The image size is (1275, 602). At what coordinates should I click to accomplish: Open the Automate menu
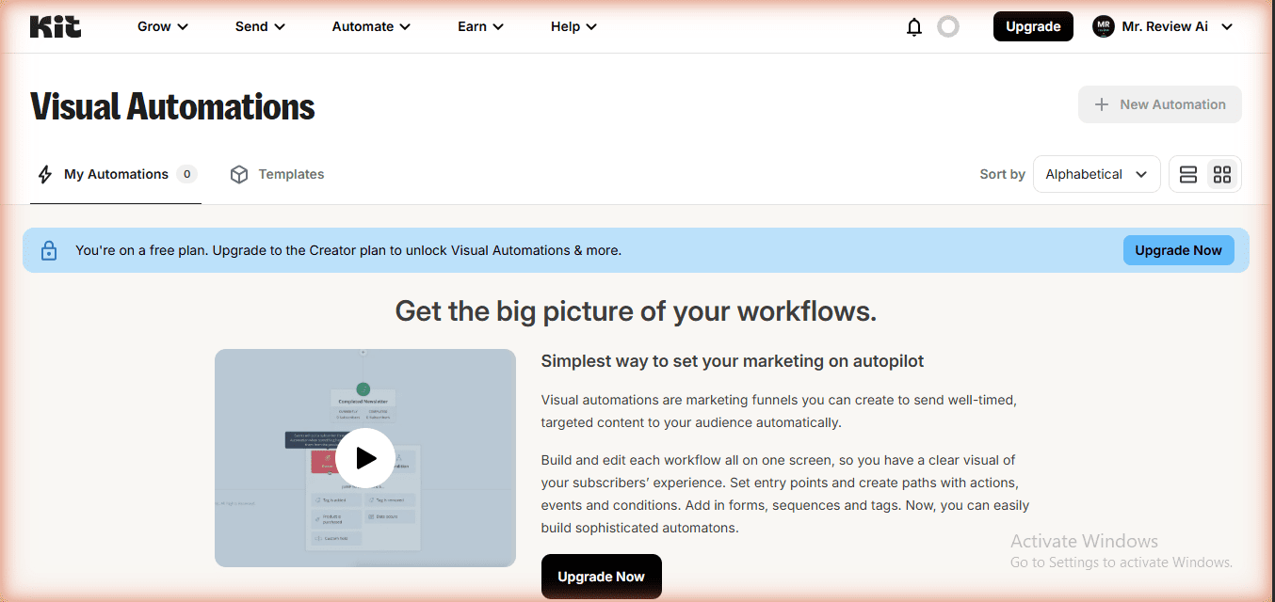371,26
